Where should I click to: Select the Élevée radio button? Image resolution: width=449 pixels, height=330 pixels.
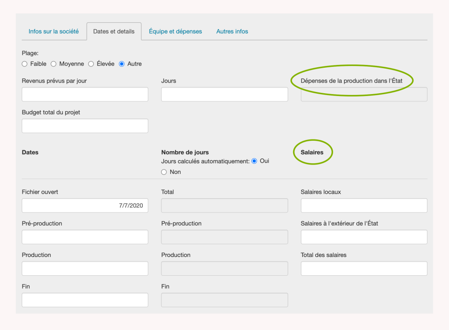click(91, 64)
